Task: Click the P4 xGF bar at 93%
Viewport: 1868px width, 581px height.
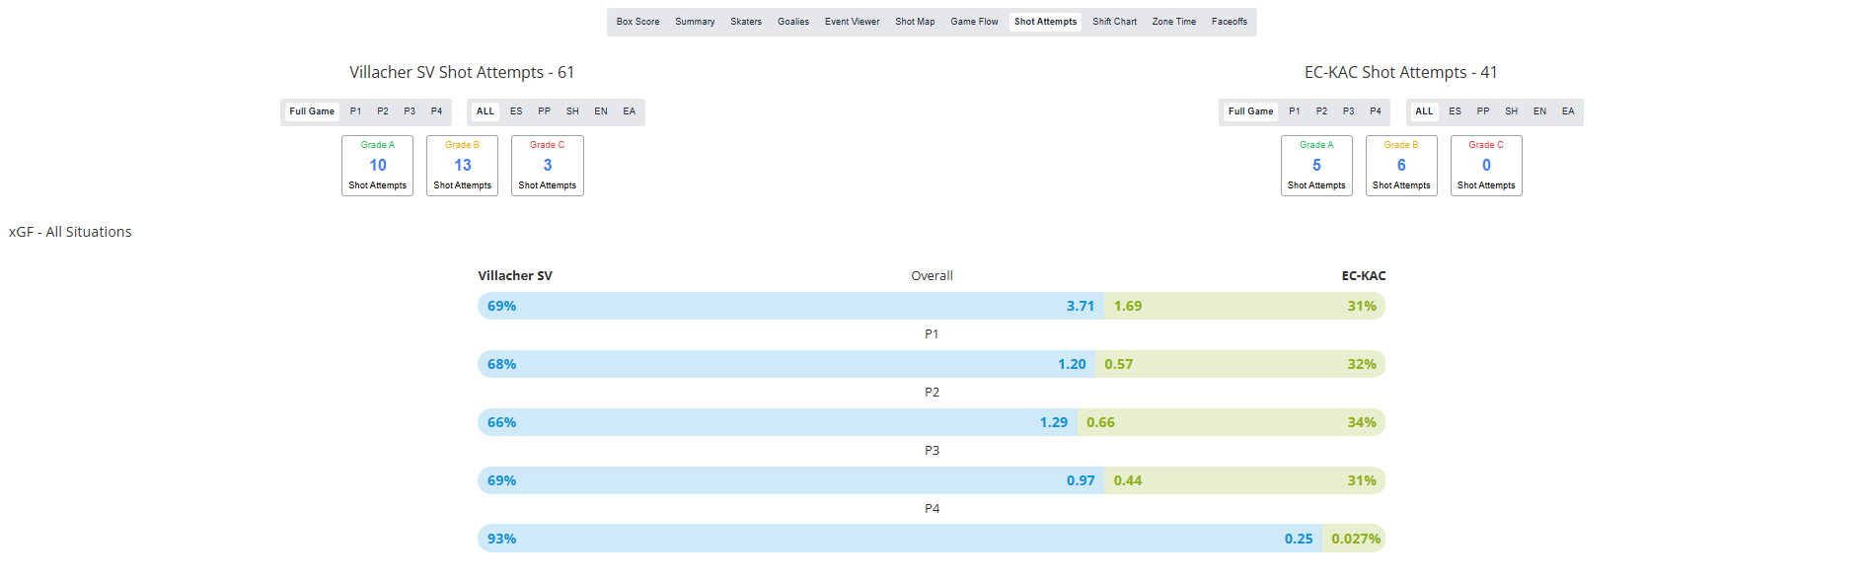Action: (x=501, y=539)
